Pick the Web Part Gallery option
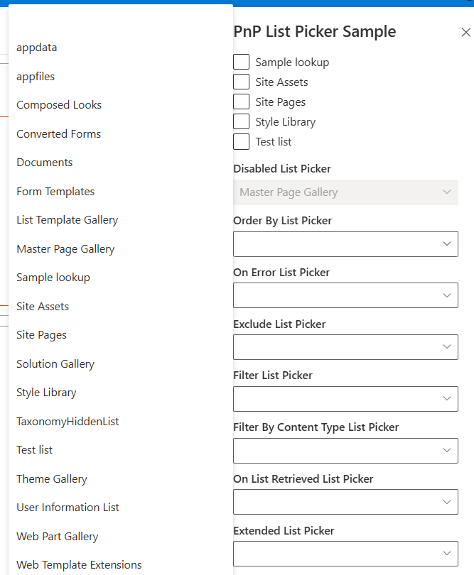This screenshot has width=474, height=575. 58,537
